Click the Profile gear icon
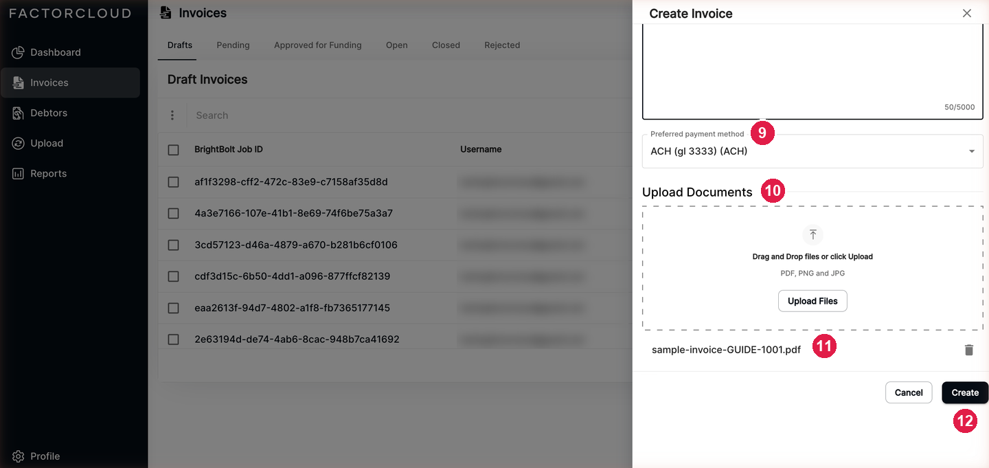 coord(19,456)
